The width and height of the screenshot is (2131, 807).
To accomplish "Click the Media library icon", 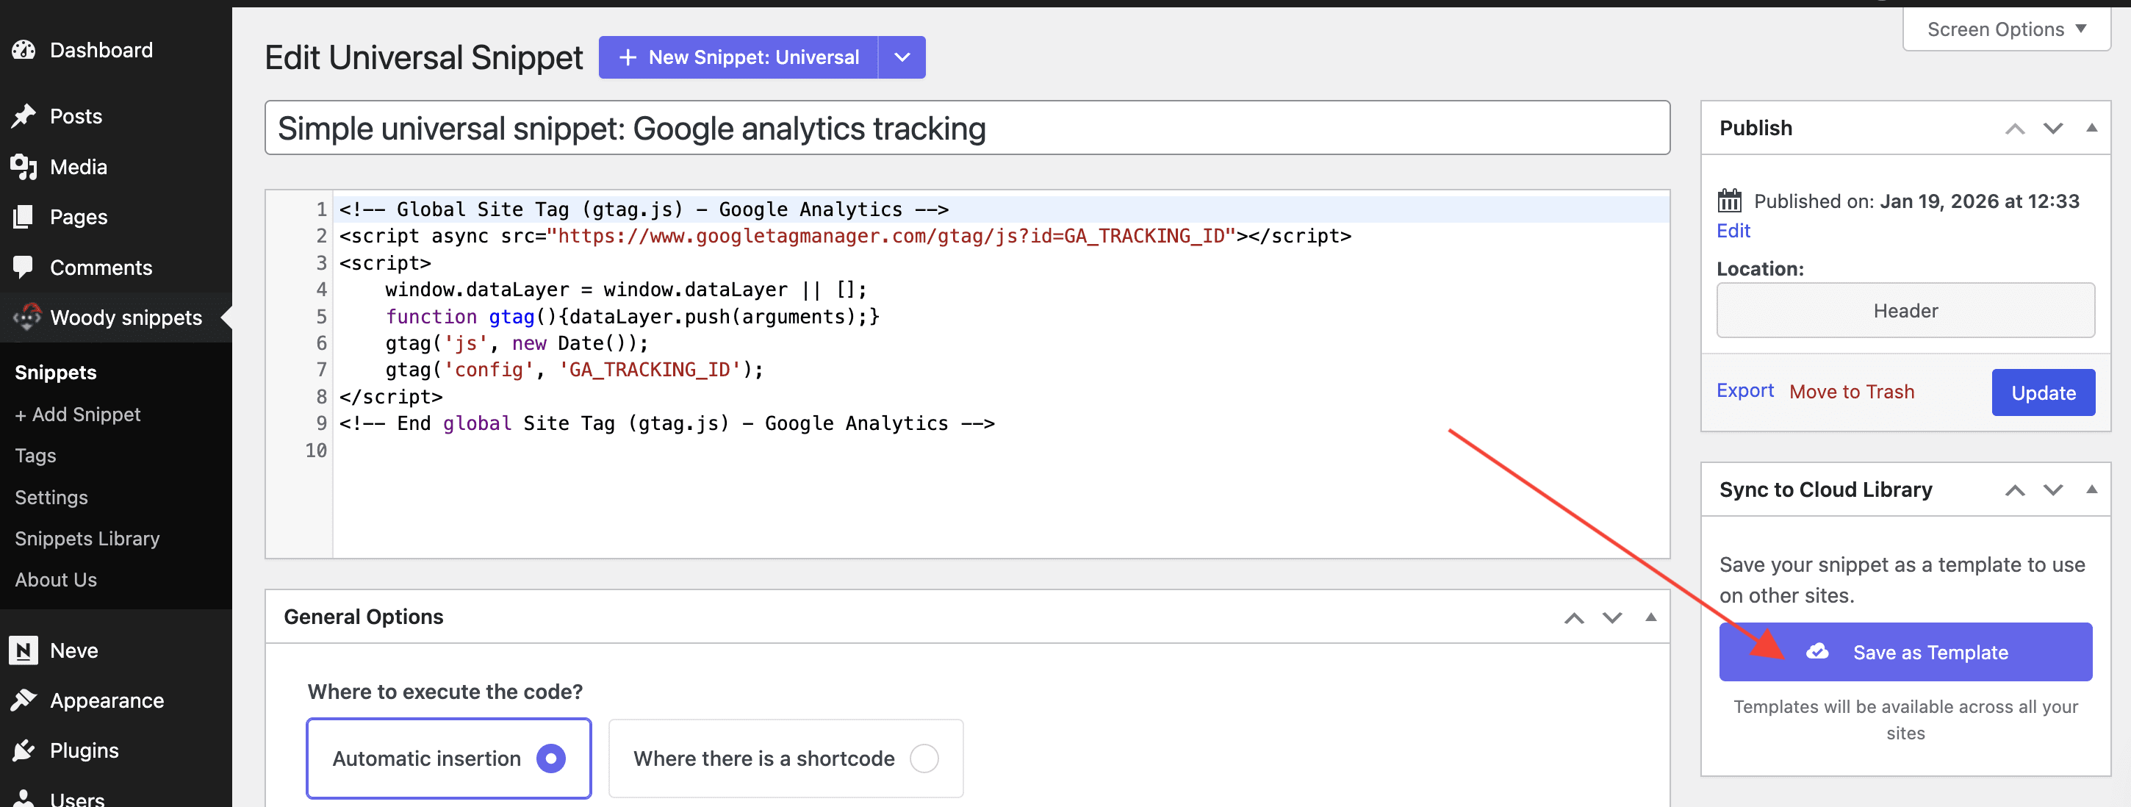I will coord(24,166).
